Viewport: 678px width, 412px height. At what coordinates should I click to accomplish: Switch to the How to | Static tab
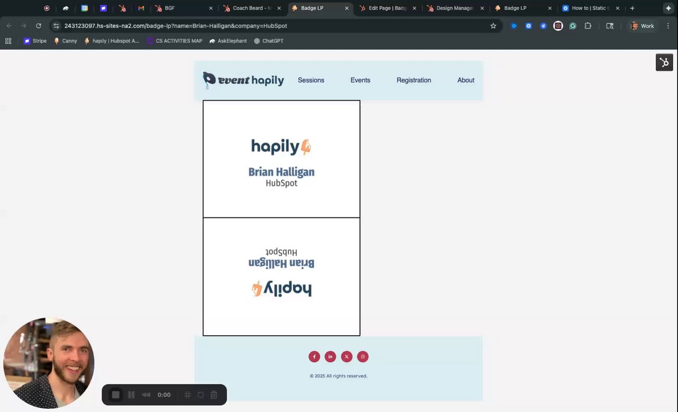click(591, 8)
